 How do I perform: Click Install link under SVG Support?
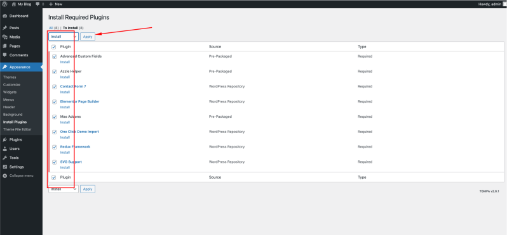point(65,168)
